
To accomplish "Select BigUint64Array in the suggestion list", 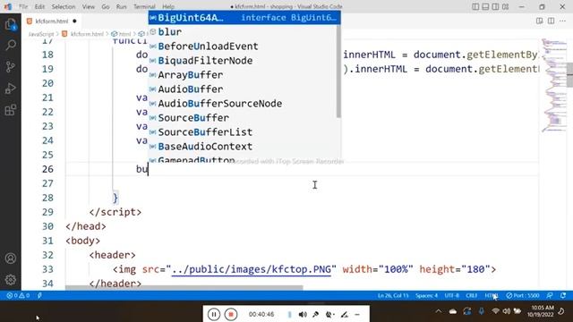I will pos(244,18).
